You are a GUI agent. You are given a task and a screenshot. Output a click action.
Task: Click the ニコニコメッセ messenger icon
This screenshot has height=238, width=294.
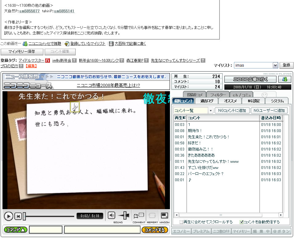[x=25, y=44]
